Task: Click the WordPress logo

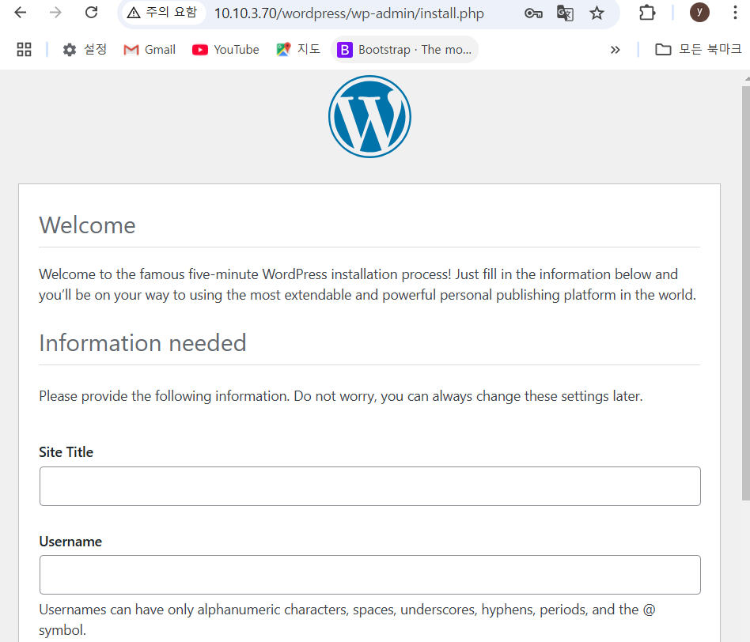Action: click(369, 117)
